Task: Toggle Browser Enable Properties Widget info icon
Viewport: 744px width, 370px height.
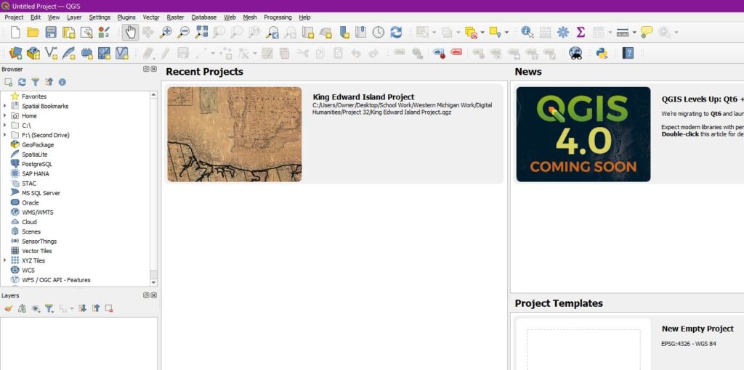Action: click(62, 82)
